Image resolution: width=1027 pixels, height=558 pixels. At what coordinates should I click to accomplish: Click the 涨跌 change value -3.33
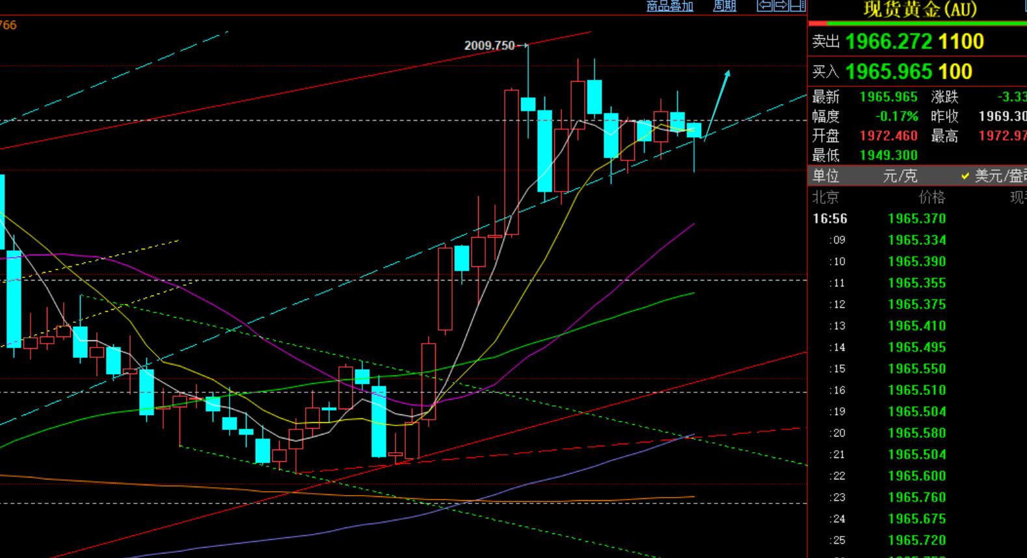(1012, 97)
